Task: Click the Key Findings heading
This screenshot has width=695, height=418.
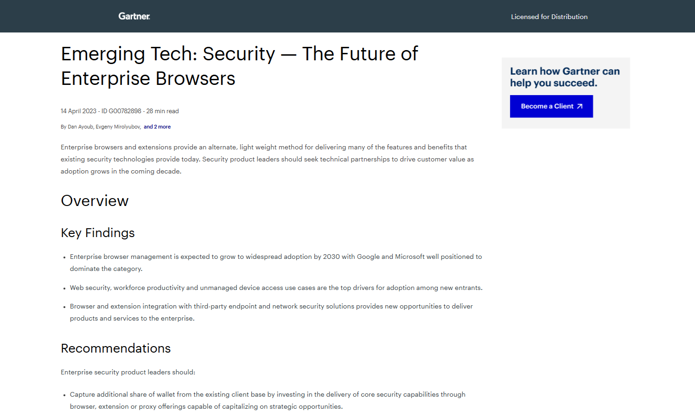Action: [98, 233]
